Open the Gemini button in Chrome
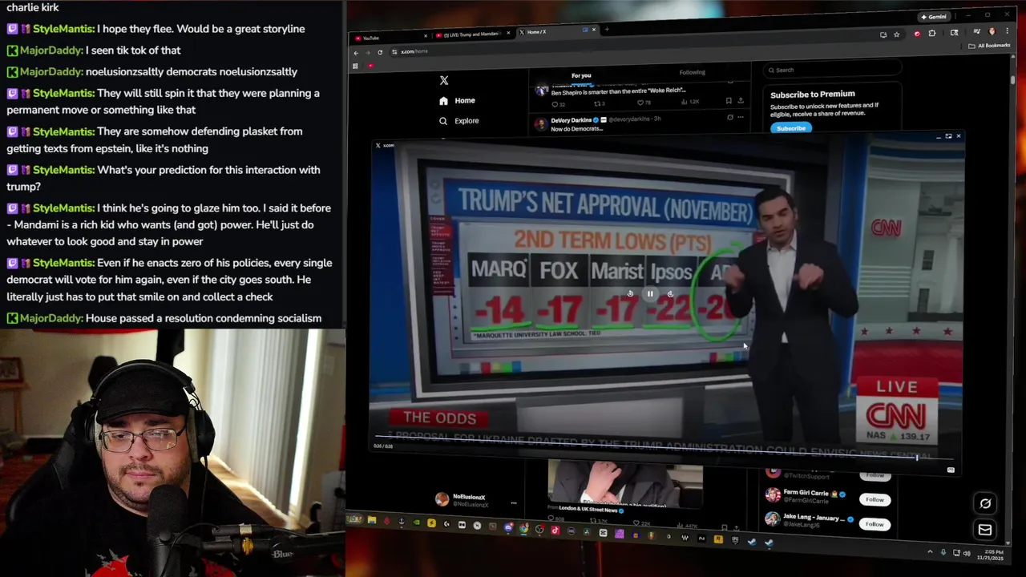 [934, 17]
